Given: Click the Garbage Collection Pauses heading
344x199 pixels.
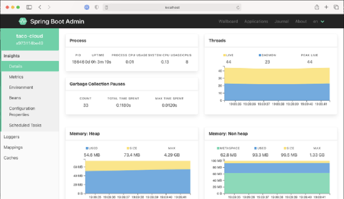Looking at the screenshot, I should 97,84.
